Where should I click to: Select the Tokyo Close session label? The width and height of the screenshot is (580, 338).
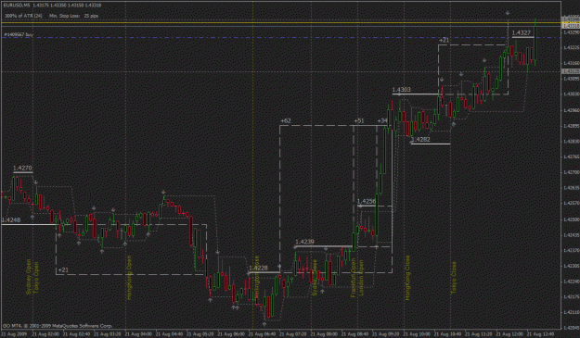[454, 278]
